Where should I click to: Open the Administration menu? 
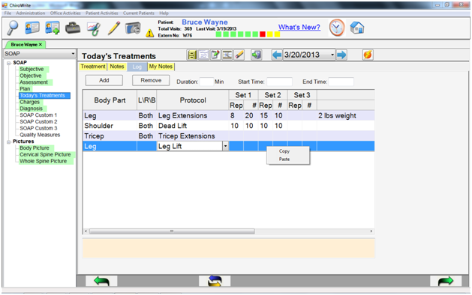[x=31, y=13]
